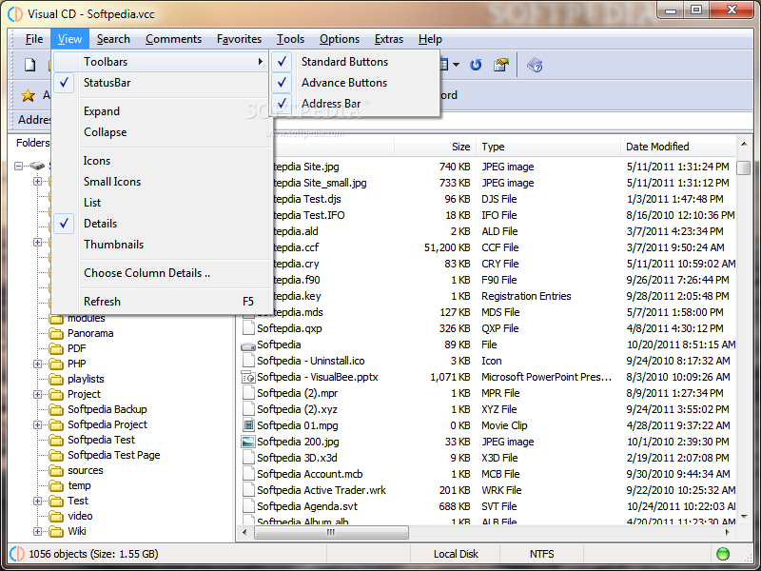This screenshot has width=761, height=571.
Task: Select the disk drive icon in the folder tree
Action: coord(37,166)
